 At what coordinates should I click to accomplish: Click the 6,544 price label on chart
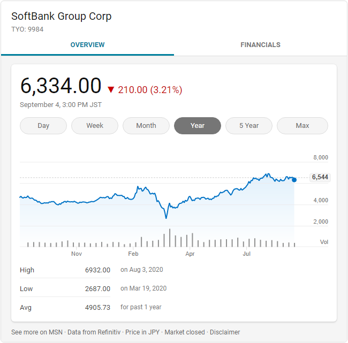point(320,178)
